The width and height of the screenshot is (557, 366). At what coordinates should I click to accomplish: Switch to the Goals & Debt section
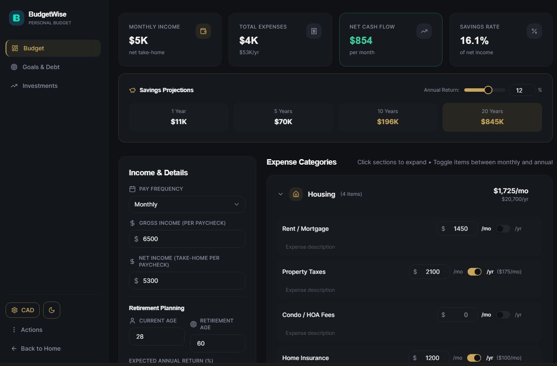click(x=41, y=67)
